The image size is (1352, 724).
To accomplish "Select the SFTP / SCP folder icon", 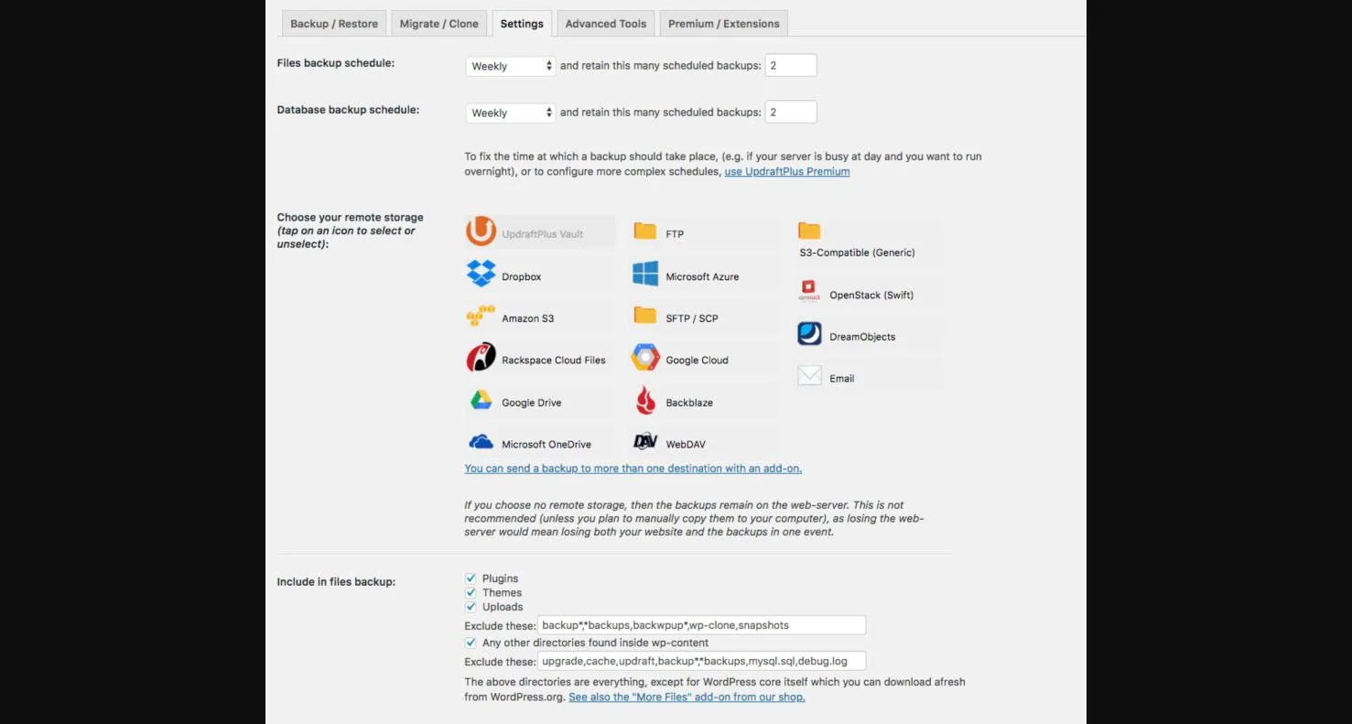I will [x=645, y=316].
